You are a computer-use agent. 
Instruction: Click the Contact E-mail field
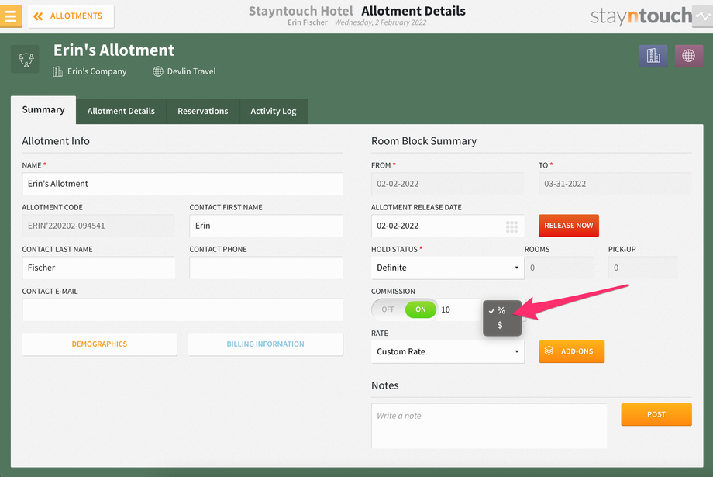pyautogui.click(x=182, y=310)
